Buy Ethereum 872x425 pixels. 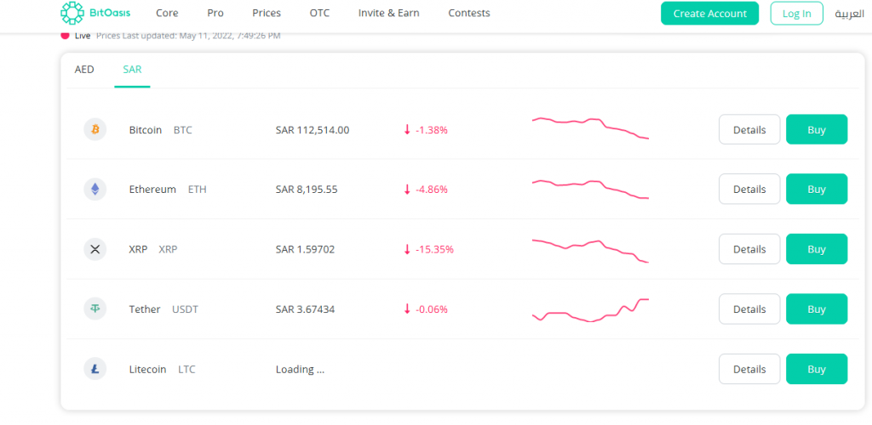817,190
